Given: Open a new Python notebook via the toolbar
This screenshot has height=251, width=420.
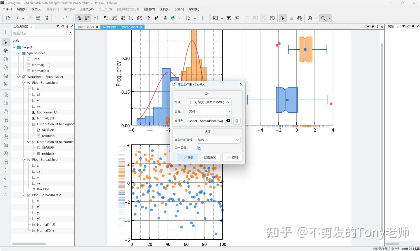Looking at the screenshot, I should pyautogui.click(x=173, y=18).
